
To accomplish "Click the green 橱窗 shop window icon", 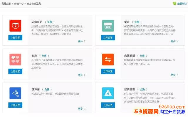I will pos(108,26).
